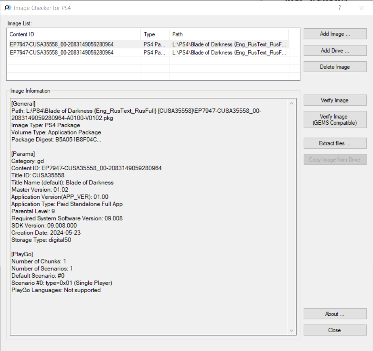The height and width of the screenshot is (351, 373).
Task: Click the Storage Type: digital50 line
Action: pos(41,240)
